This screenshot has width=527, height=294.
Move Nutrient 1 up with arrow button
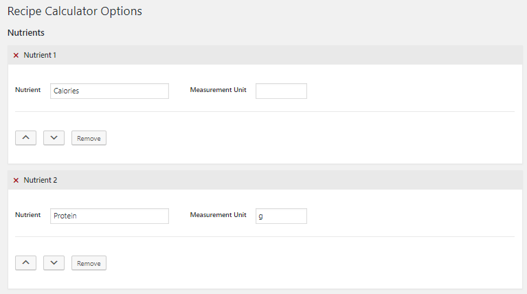(x=25, y=138)
